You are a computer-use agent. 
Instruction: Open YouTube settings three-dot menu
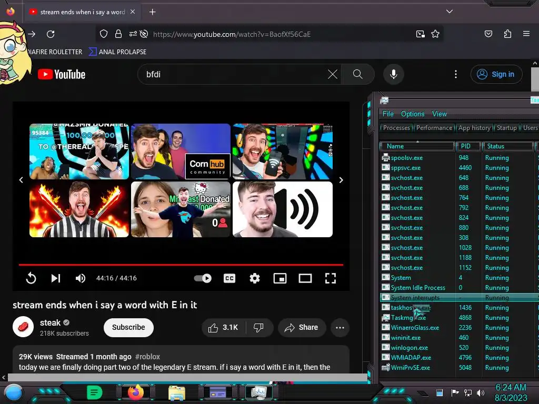[x=456, y=74]
